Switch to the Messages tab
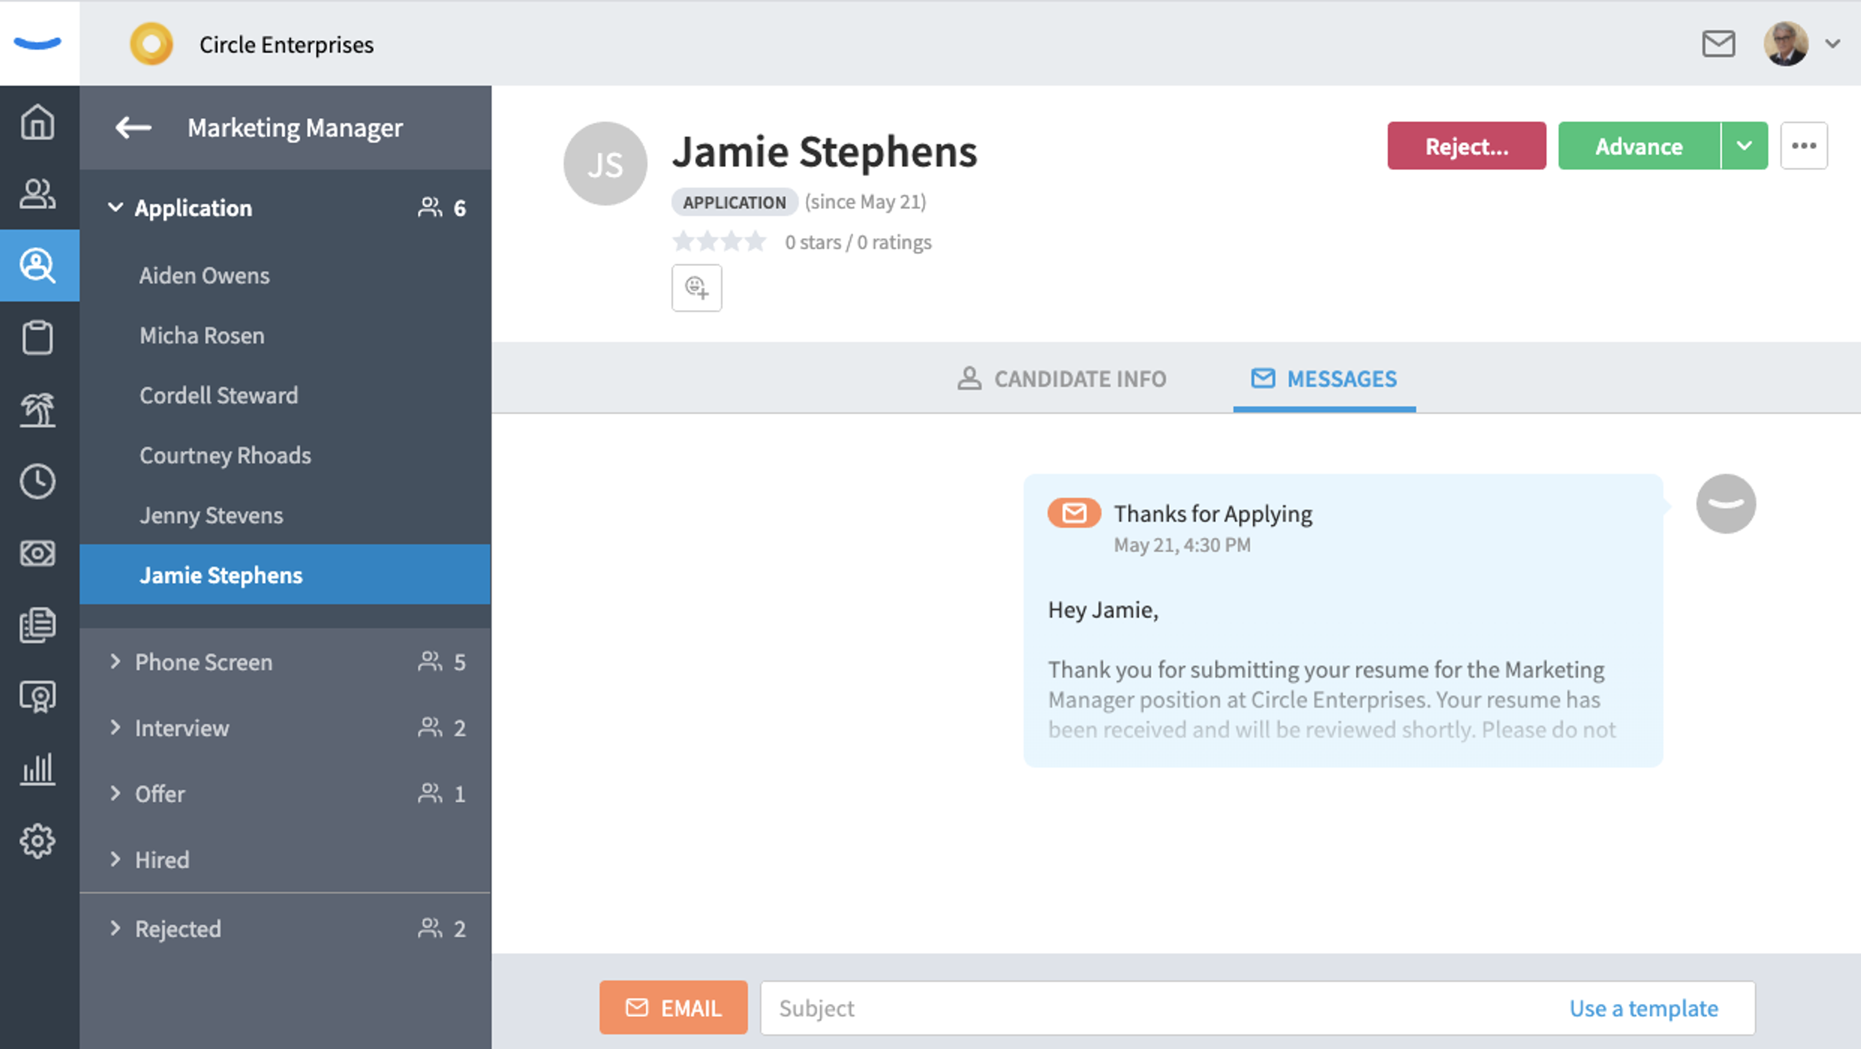 tap(1324, 379)
